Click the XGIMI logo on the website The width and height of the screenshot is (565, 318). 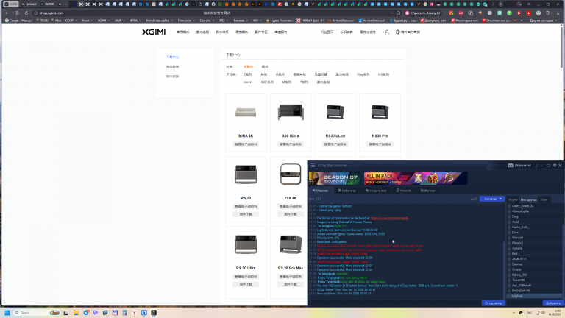tap(154, 32)
